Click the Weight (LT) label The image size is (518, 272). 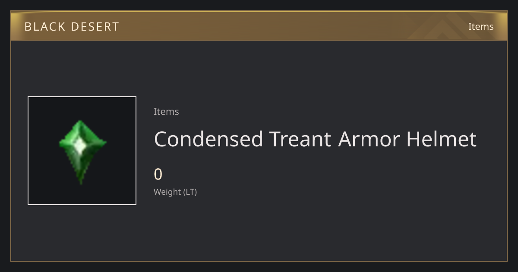coord(175,192)
